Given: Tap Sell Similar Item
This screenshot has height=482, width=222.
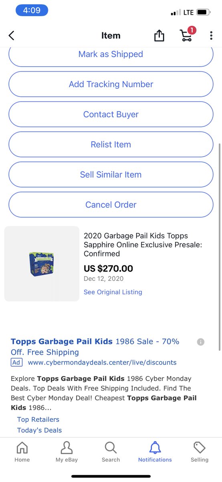Looking at the screenshot, I should coord(111,175).
